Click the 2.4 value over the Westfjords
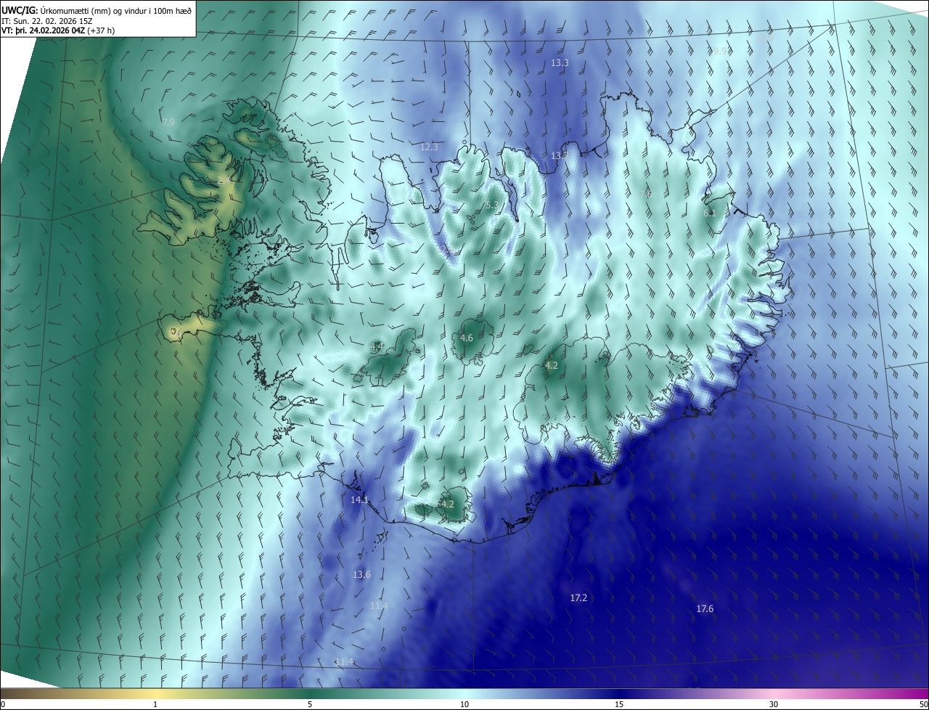 tap(224, 179)
